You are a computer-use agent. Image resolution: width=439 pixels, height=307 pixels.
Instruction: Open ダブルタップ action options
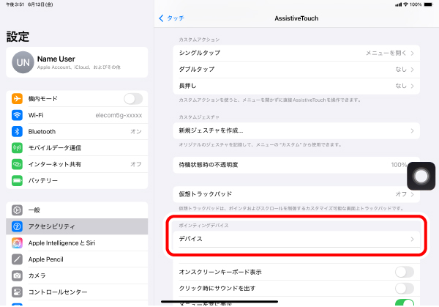pyautogui.click(x=297, y=69)
